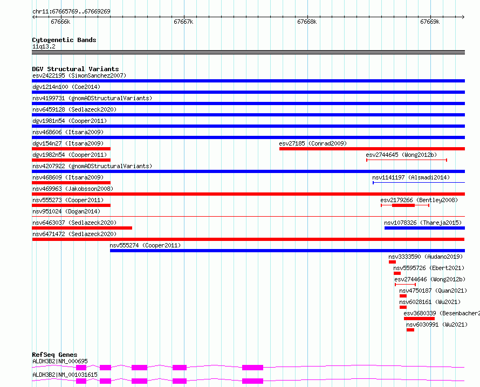This screenshot has height=387, width=480.
Task: Open nsv951024 (Dogan2014) variant label
Action: [x=66, y=211]
